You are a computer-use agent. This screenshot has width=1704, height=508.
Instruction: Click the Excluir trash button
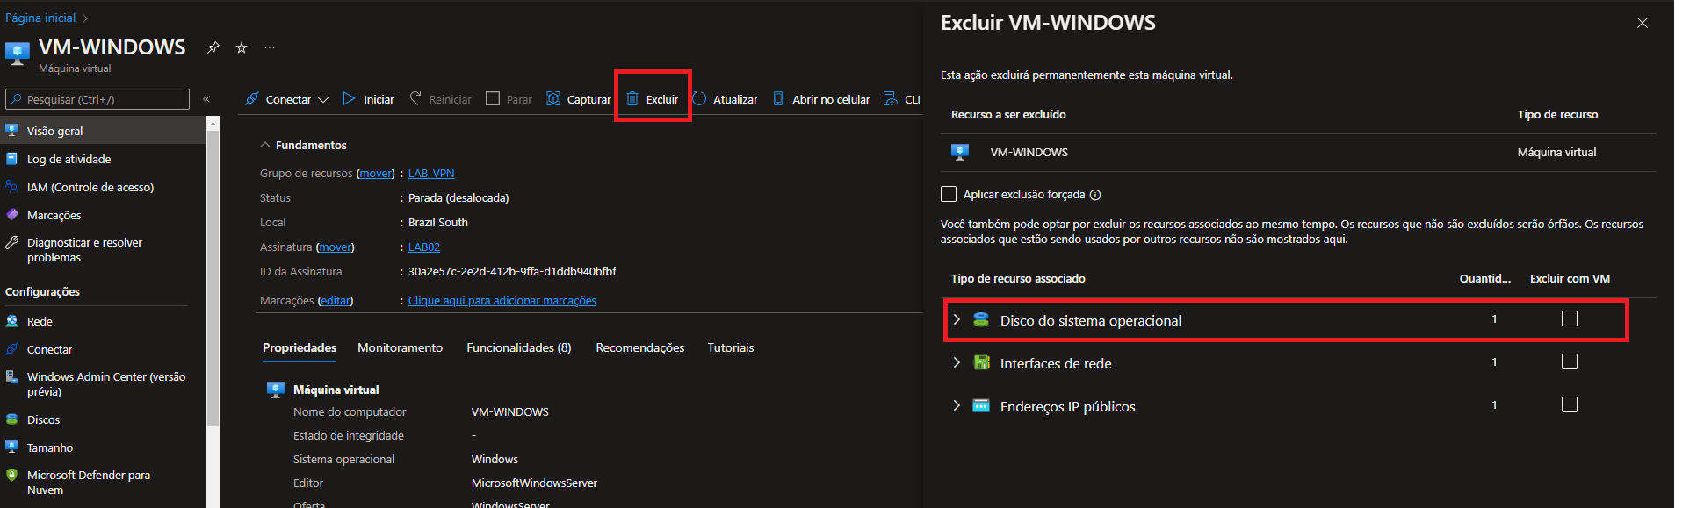tap(653, 99)
